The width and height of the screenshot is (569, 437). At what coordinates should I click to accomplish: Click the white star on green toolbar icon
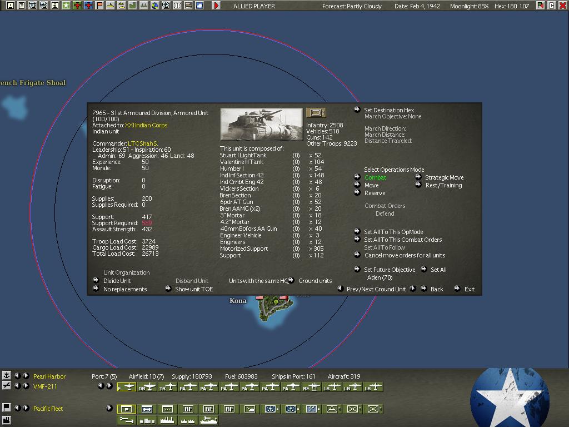(x=66, y=6)
